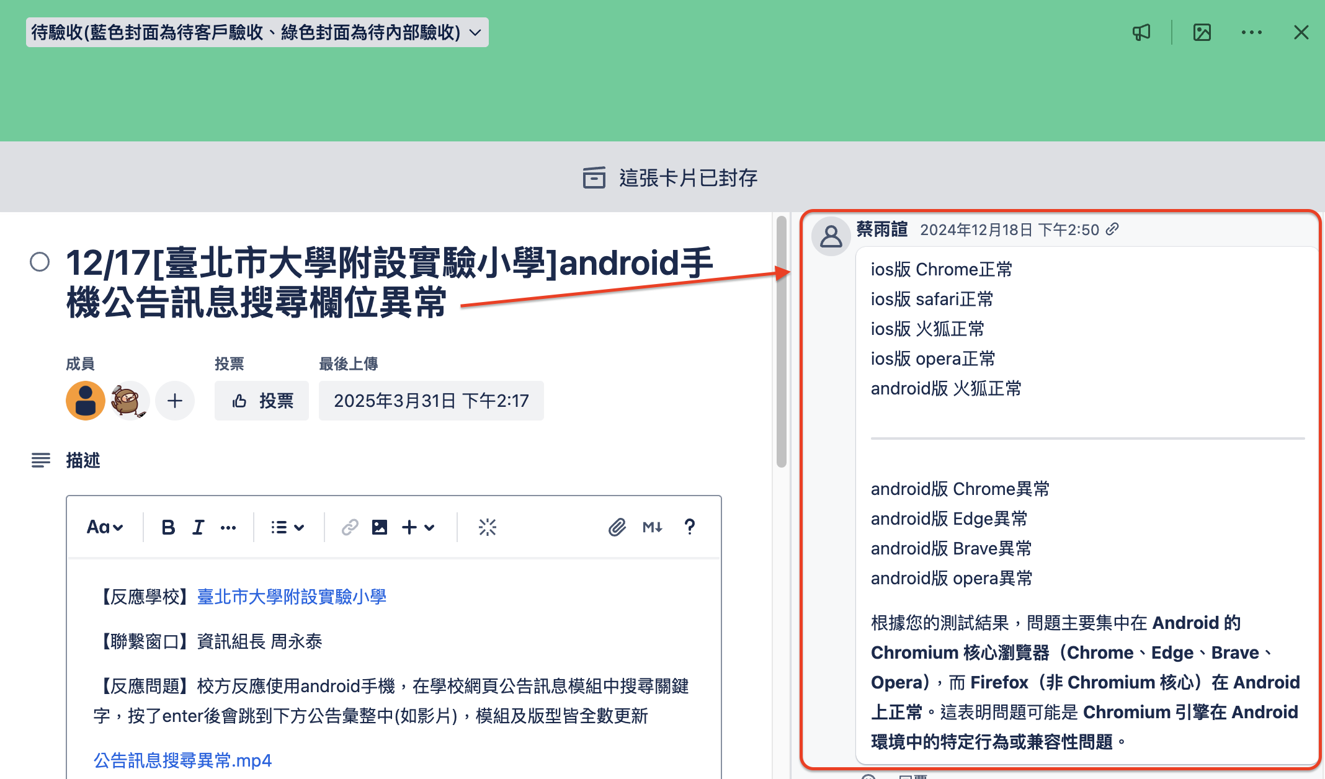
Task: Click text 'ios版 火狐正常'
Action: pos(927,329)
